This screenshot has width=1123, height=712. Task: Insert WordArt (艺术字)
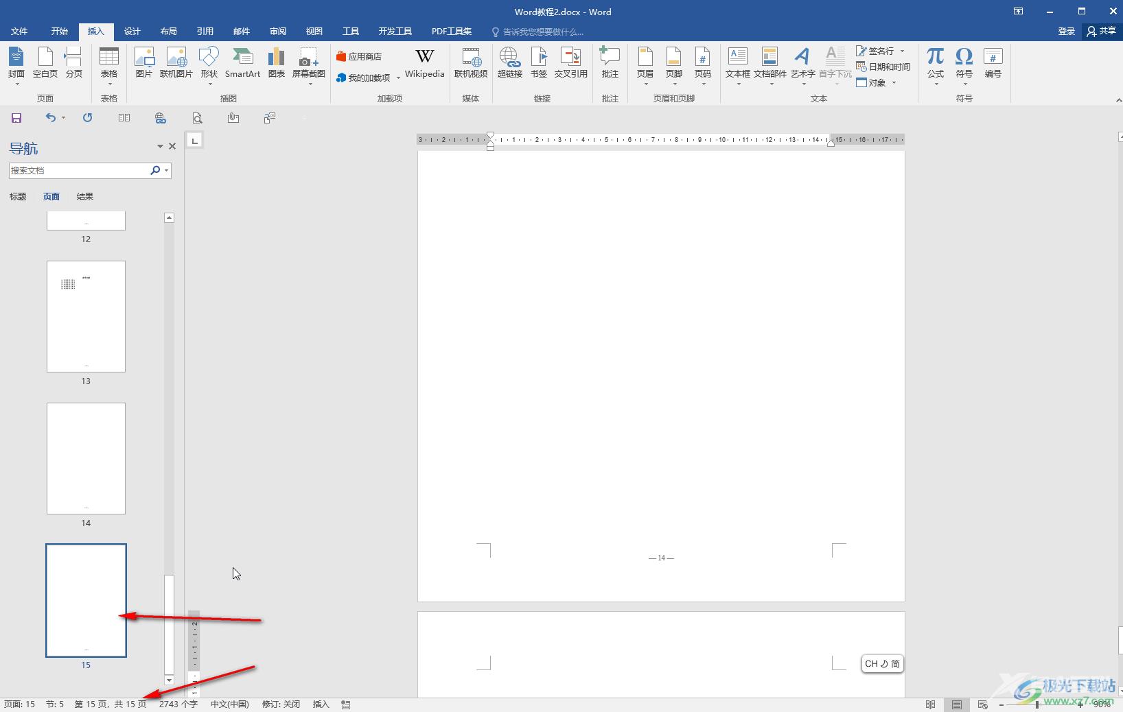[802, 66]
